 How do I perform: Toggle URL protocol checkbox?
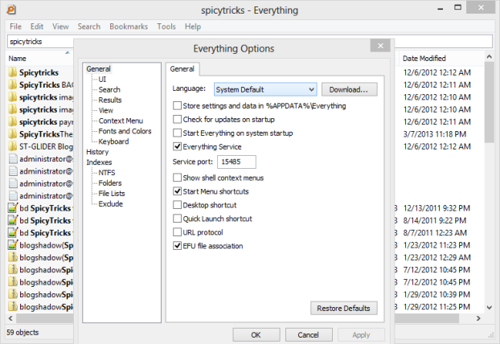pyautogui.click(x=177, y=232)
